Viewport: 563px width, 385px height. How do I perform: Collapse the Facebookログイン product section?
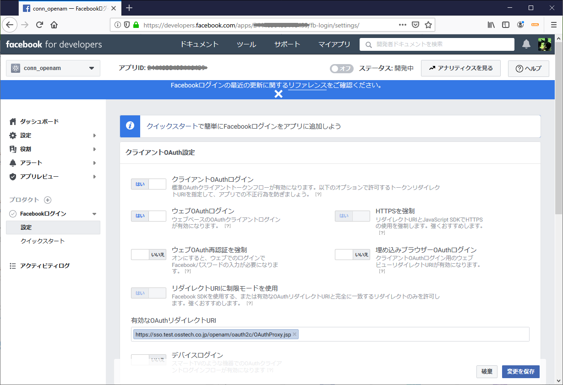(95, 213)
